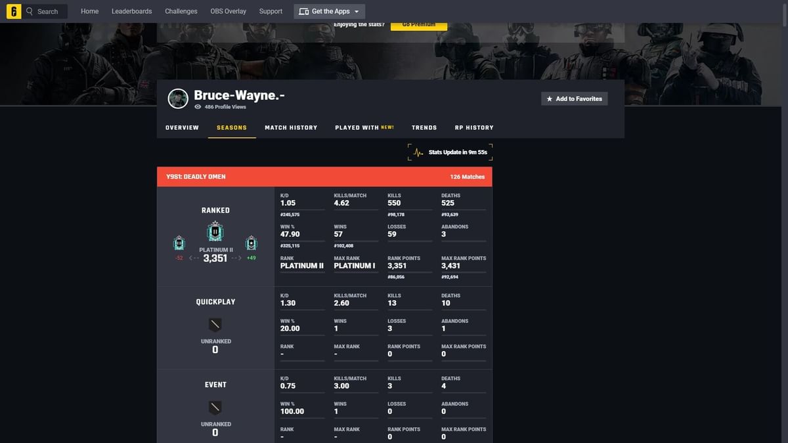This screenshot has width=788, height=443.
Task: Open OBS Overlay from the top menu
Action: pos(228,11)
